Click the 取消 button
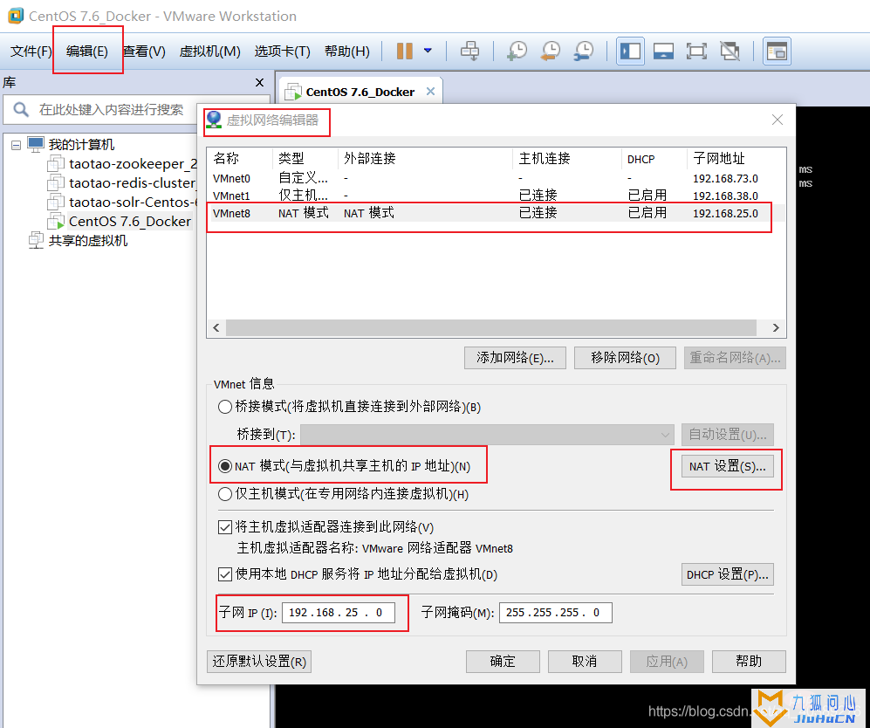 pos(585,662)
